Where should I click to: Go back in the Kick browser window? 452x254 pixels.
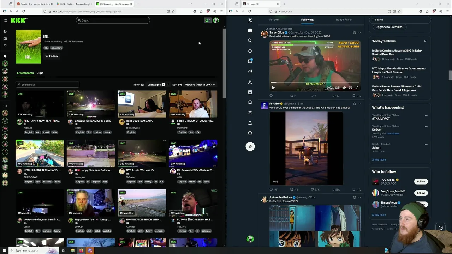(11, 11)
